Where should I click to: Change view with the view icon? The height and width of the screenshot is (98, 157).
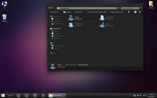click(x=129, y=12)
